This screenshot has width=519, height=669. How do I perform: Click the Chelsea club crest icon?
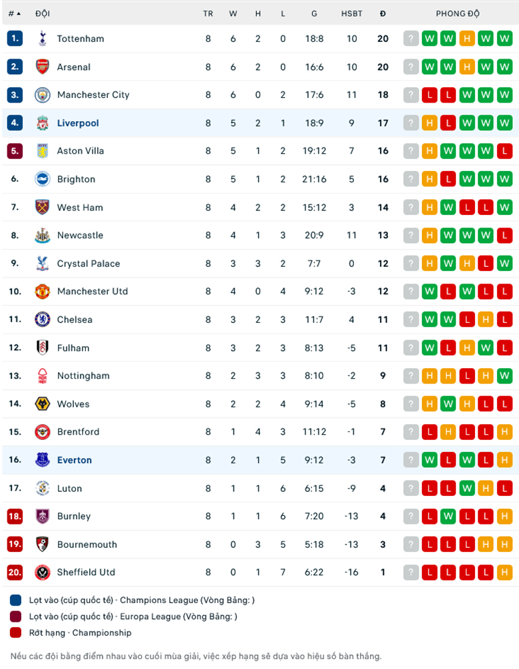43,320
